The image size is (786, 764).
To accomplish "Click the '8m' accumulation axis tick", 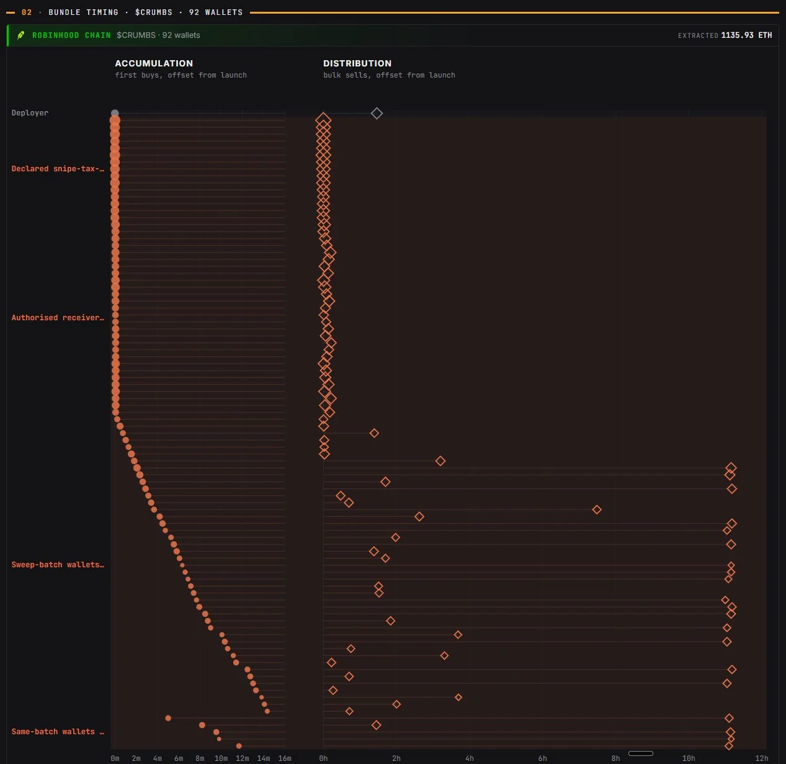I will [x=200, y=758].
